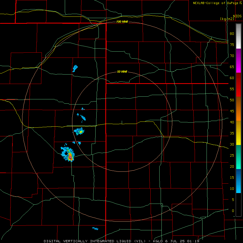This screenshot has height=243, width=243.
Task: Click the 30 value on color scale
Action: click(232, 144)
